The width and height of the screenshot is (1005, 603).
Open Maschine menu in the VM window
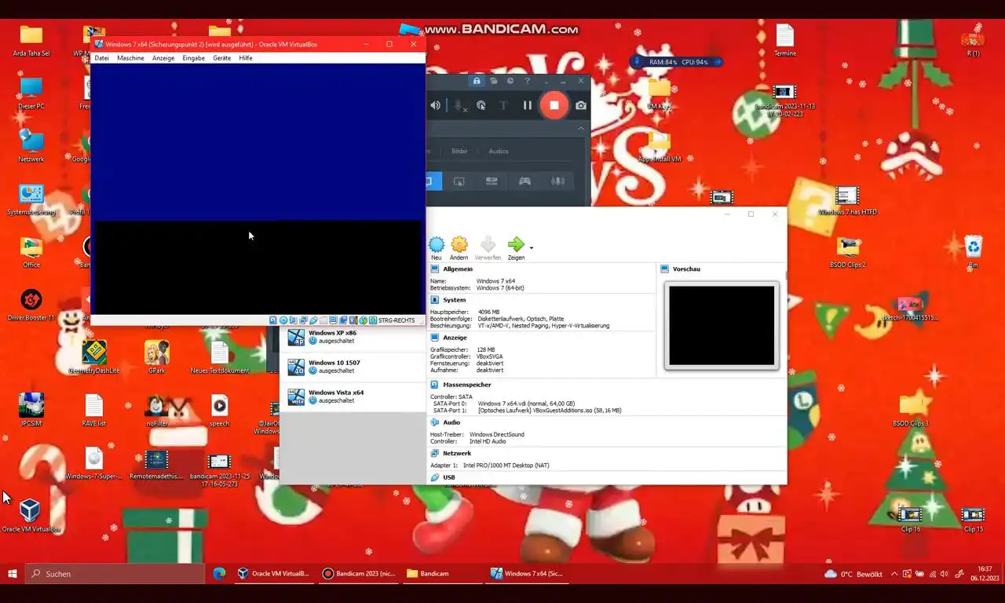click(x=130, y=58)
